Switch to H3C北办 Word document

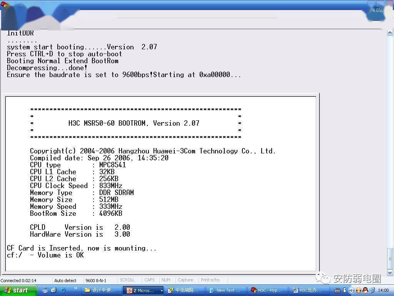coord(309,291)
